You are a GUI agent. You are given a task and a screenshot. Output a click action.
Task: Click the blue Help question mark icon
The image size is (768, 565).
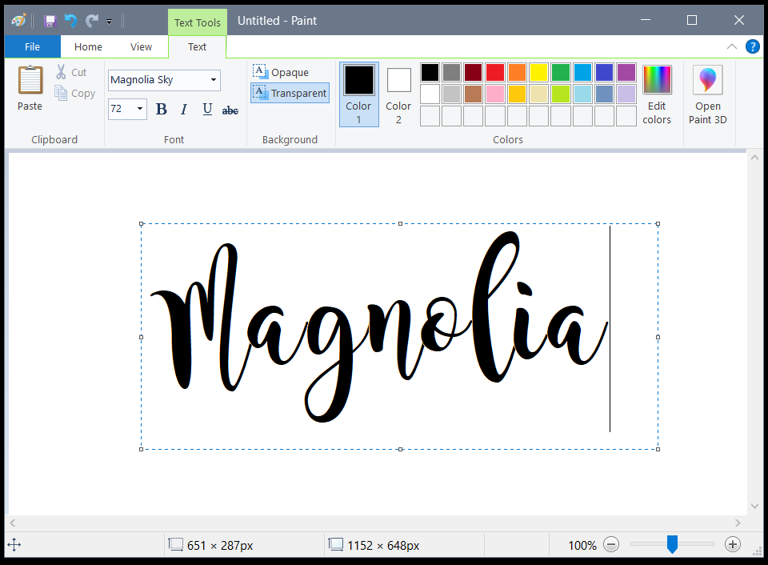click(x=752, y=46)
